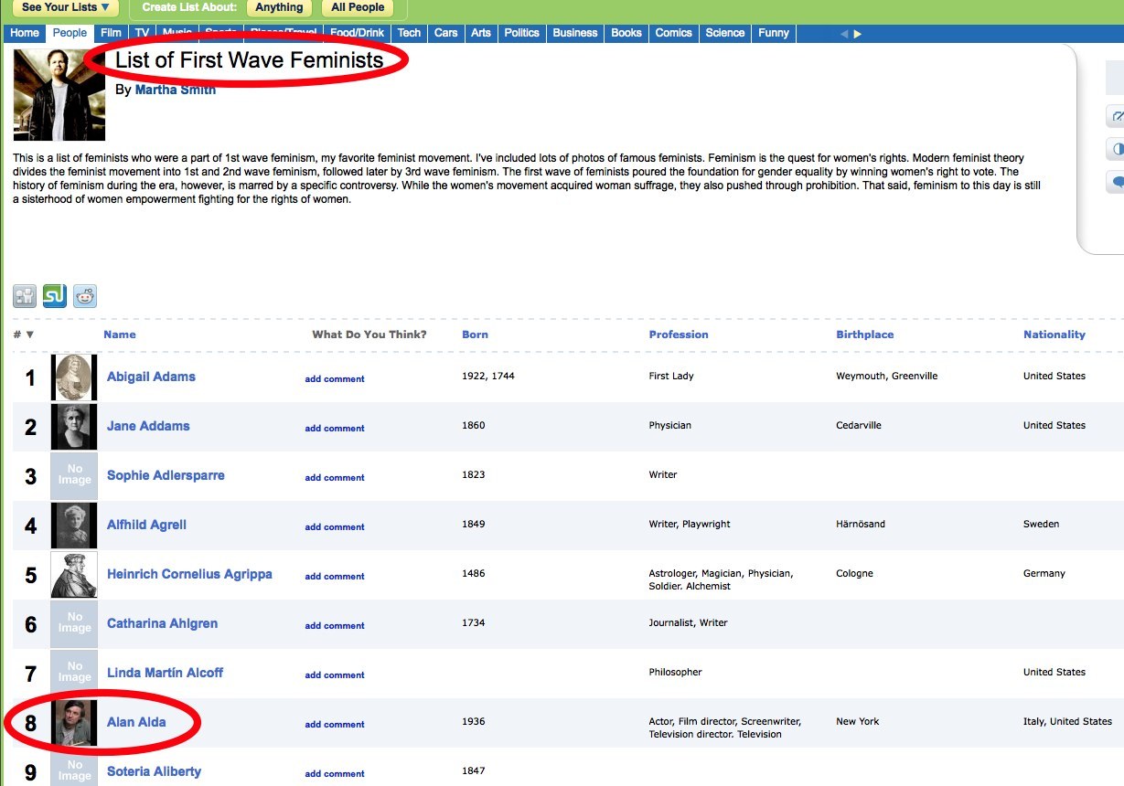Click Abigail Adams portrait thumbnail
This screenshot has height=786, width=1124.
[x=74, y=377]
